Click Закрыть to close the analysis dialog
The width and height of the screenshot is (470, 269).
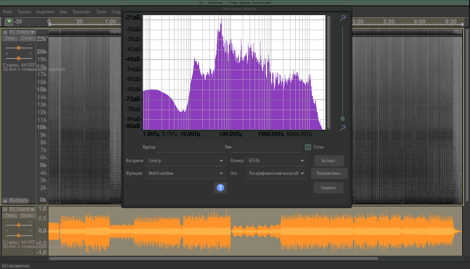[328, 188]
